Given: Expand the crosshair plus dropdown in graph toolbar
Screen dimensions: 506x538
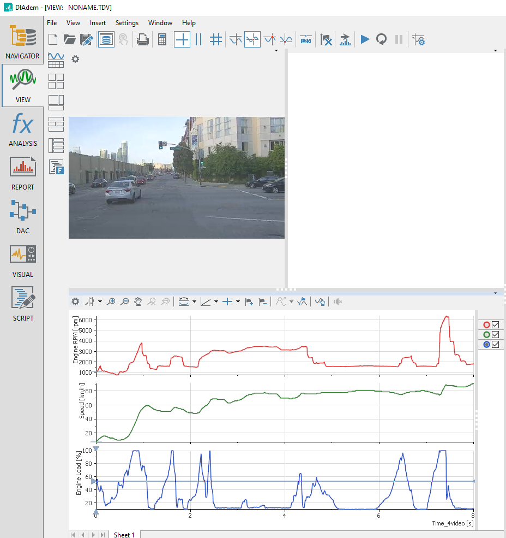Looking at the screenshot, I should pyautogui.click(x=238, y=301).
